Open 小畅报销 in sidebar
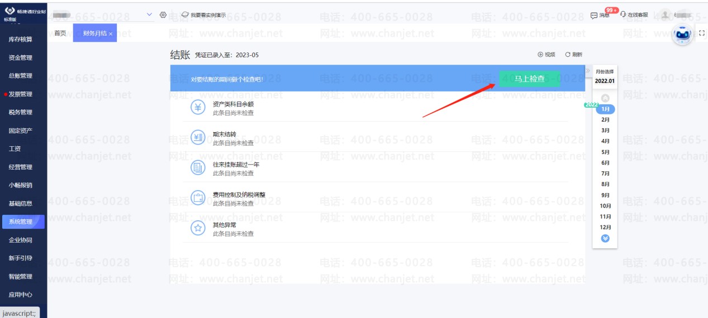The width and height of the screenshot is (708, 318). [21, 185]
